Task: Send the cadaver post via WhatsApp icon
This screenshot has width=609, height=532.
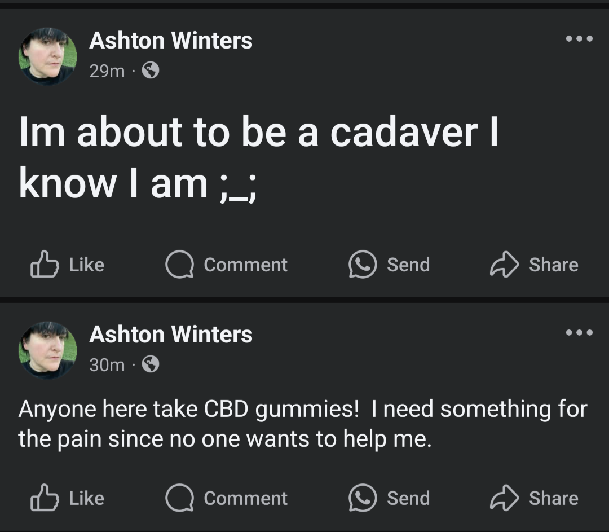Action: 389,265
